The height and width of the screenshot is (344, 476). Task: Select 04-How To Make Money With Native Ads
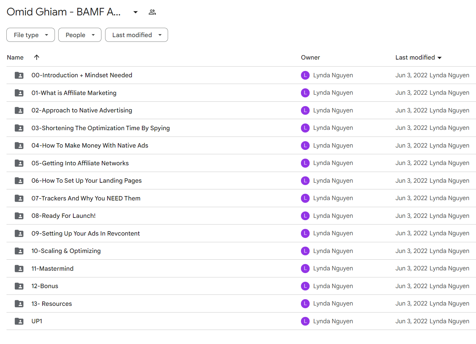click(90, 146)
